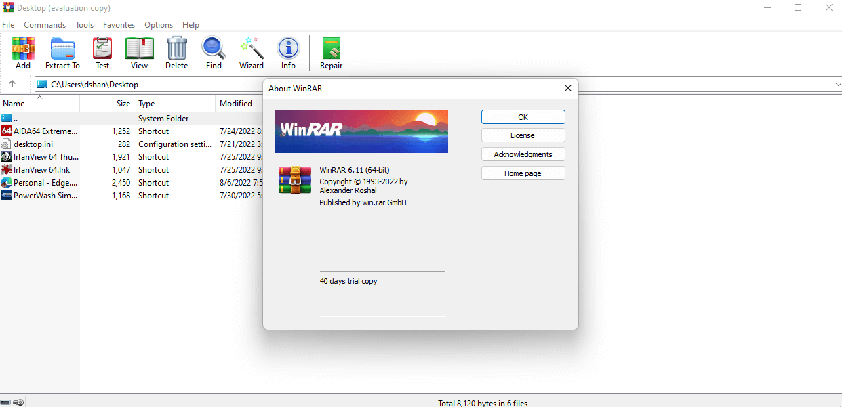Viewport: 842px width, 407px height.
Task: Click size value 1,252
Action: (121, 131)
